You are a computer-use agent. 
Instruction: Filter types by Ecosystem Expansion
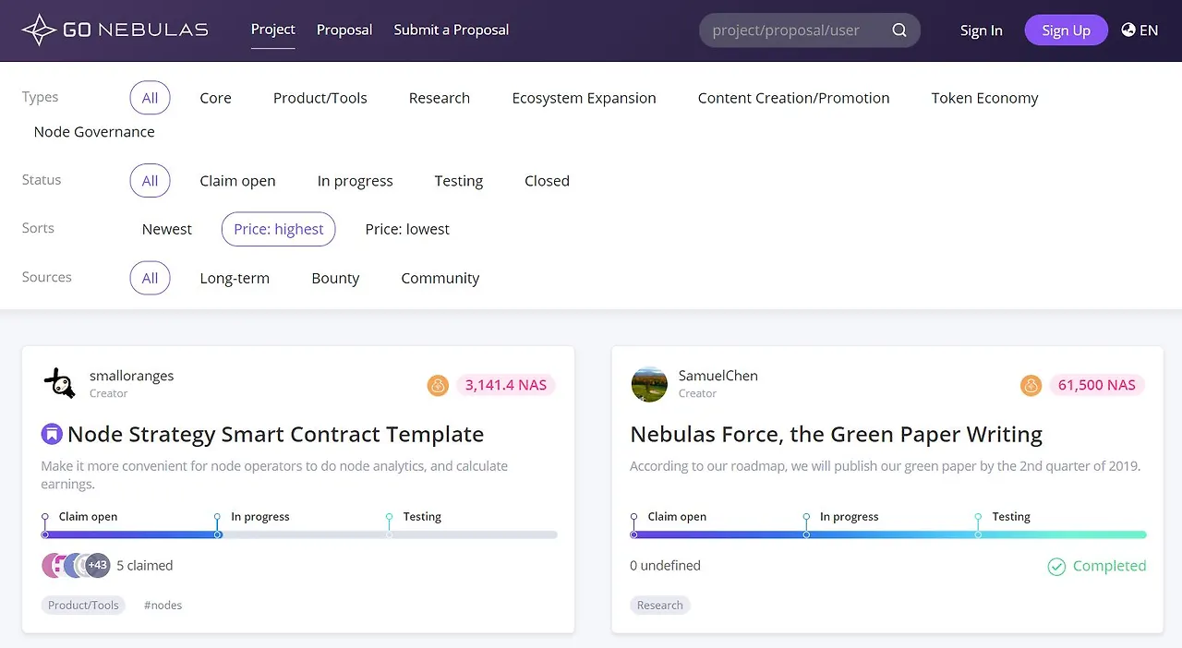[x=585, y=98]
